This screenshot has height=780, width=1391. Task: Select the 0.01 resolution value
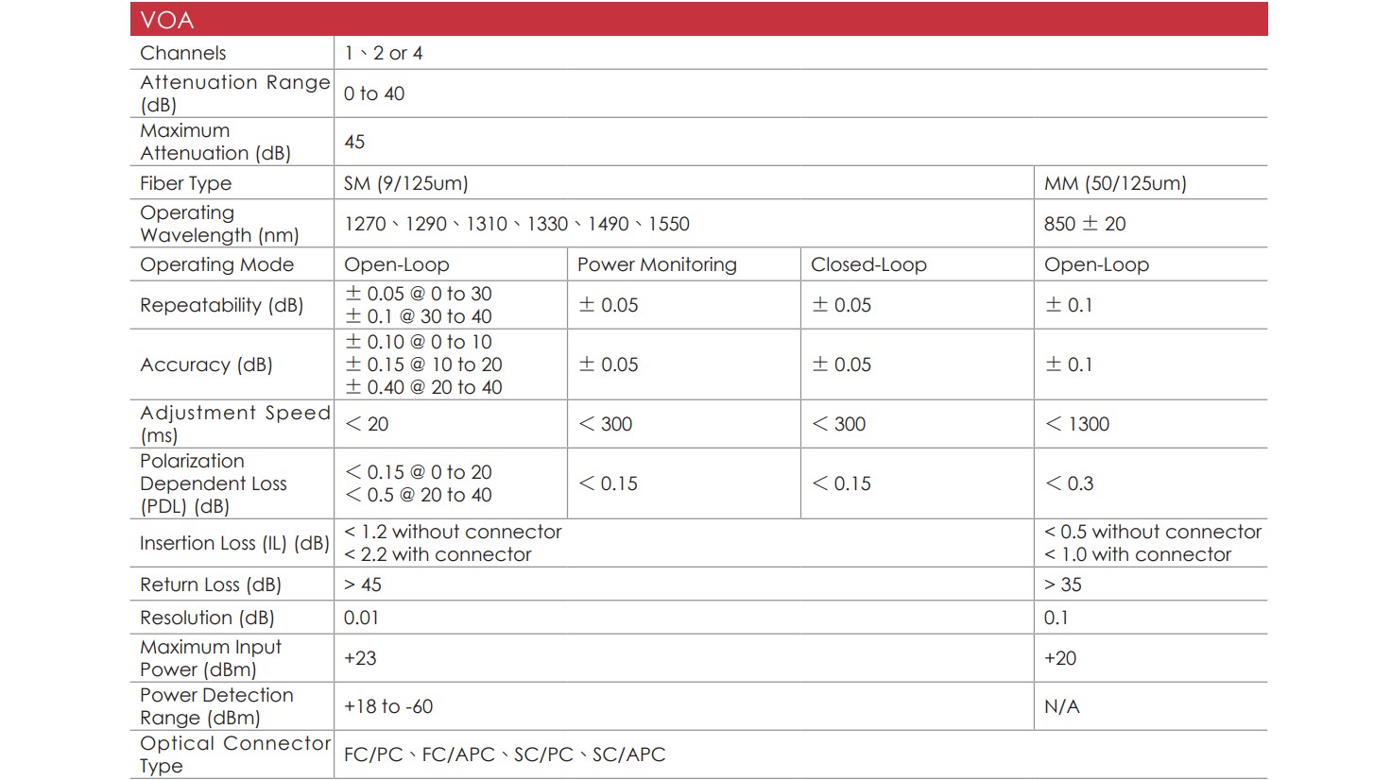pos(362,618)
